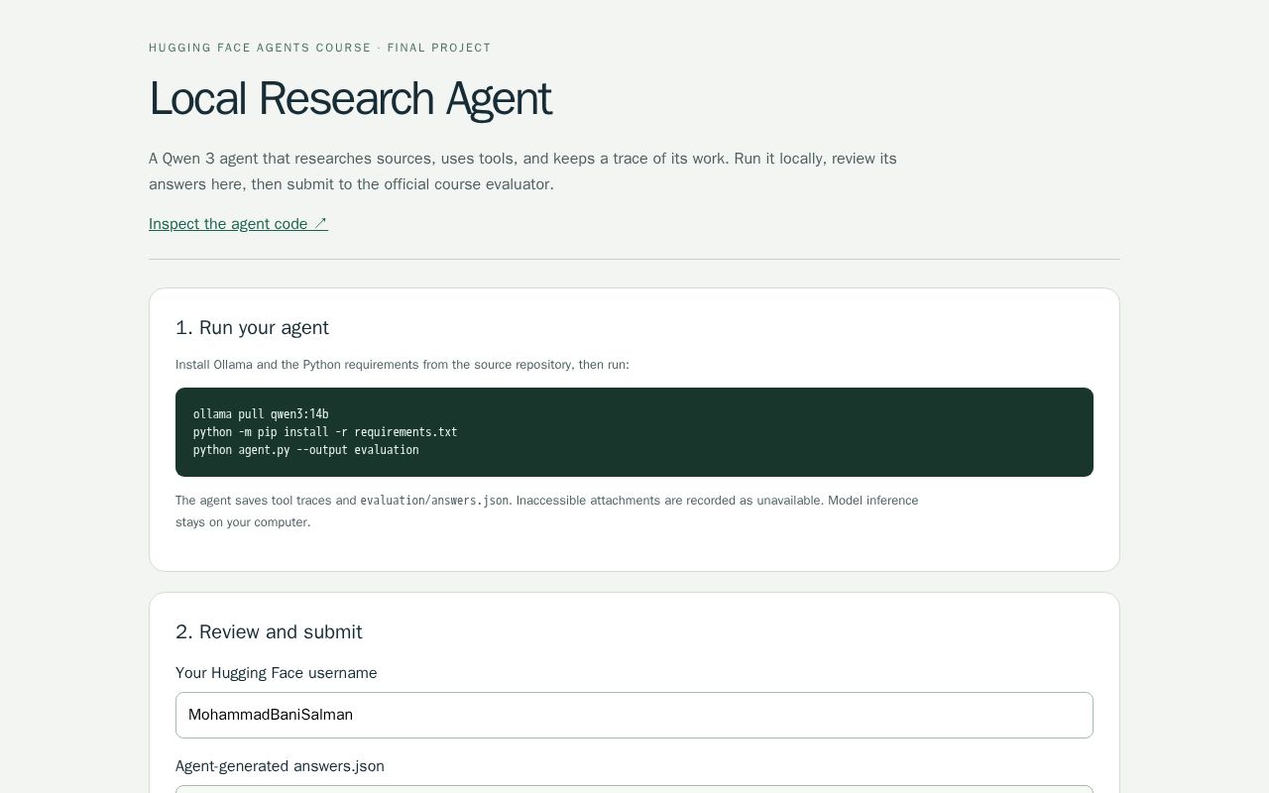Click the "Install Ollama and the Python requirements" instruction
The height and width of the screenshot is (793, 1269).
[403, 365]
